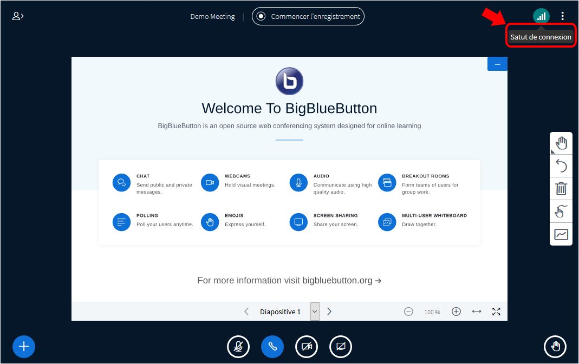Undo the last whiteboard annotation

[561, 166]
